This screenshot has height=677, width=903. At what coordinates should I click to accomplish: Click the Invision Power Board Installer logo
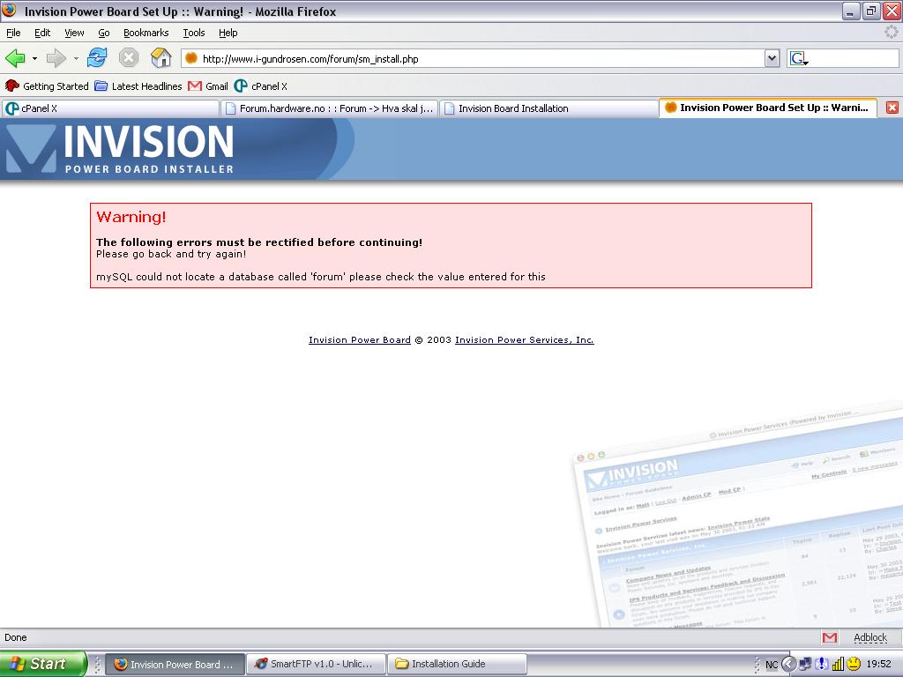(120, 149)
